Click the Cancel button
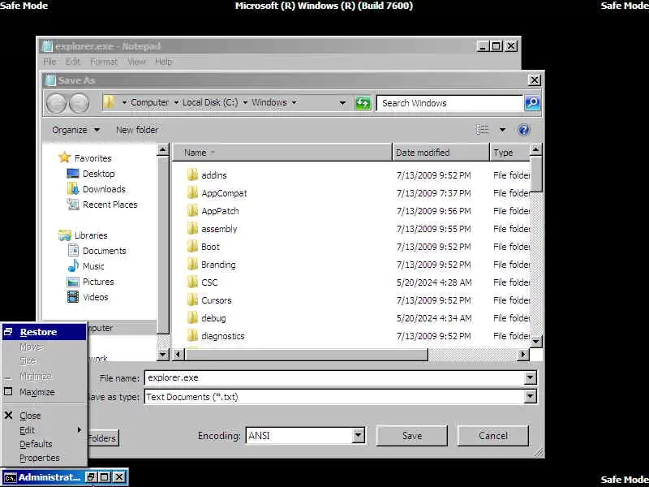 click(493, 436)
